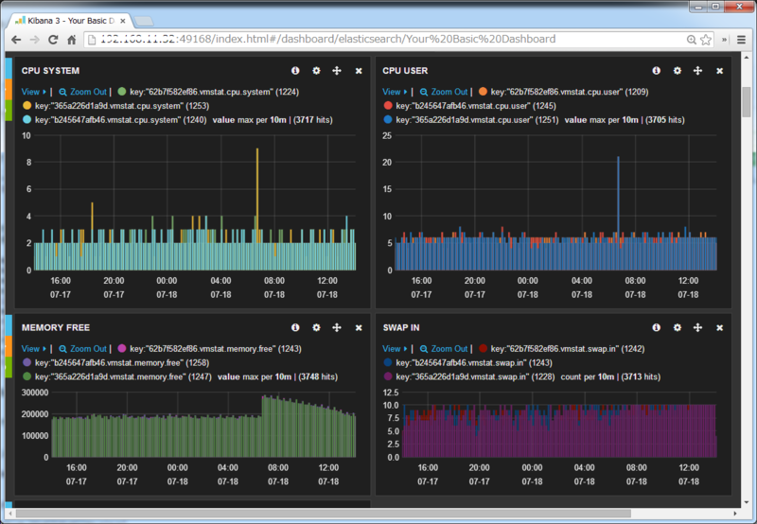Grab move handle of CPU SYSTEM panel

(337, 70)
